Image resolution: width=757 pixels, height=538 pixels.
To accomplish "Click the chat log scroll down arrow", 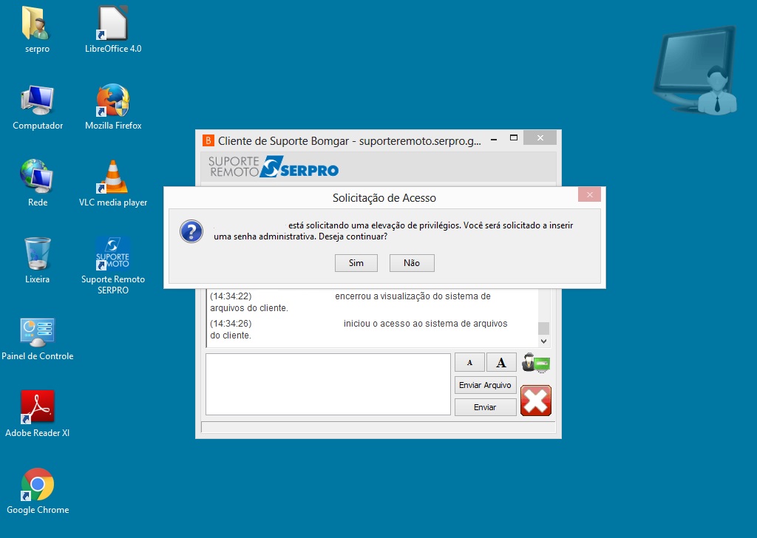I will [x=543, y=341].
